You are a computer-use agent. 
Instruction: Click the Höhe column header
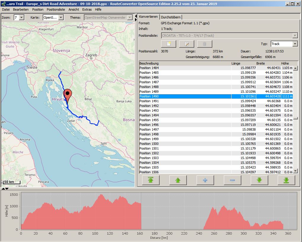[285, 63]
